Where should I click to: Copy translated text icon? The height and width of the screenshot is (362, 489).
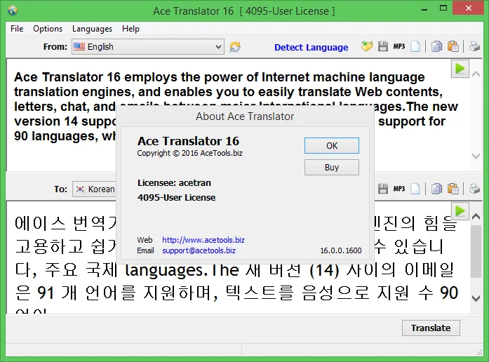tap(436, 189)
